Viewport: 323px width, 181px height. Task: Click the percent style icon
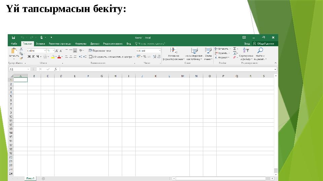[145, 56]
